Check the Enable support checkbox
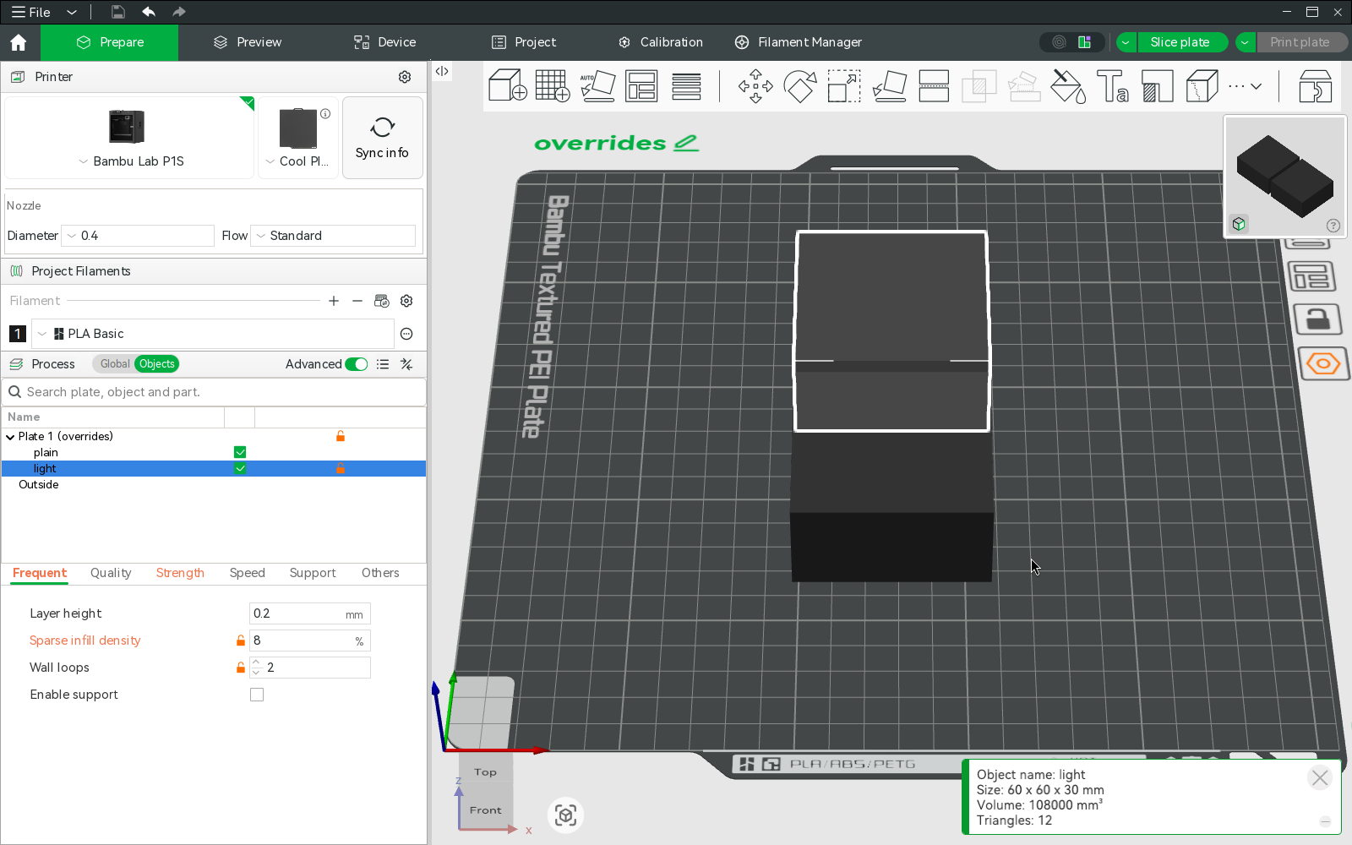 click(x=257, y=695)
